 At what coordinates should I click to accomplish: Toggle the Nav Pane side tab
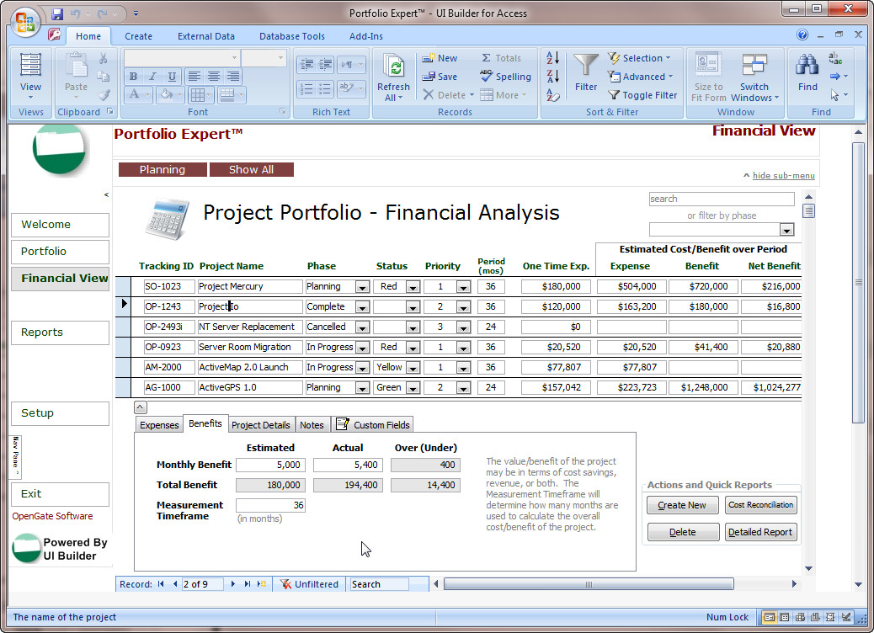[x=15, y=457]
